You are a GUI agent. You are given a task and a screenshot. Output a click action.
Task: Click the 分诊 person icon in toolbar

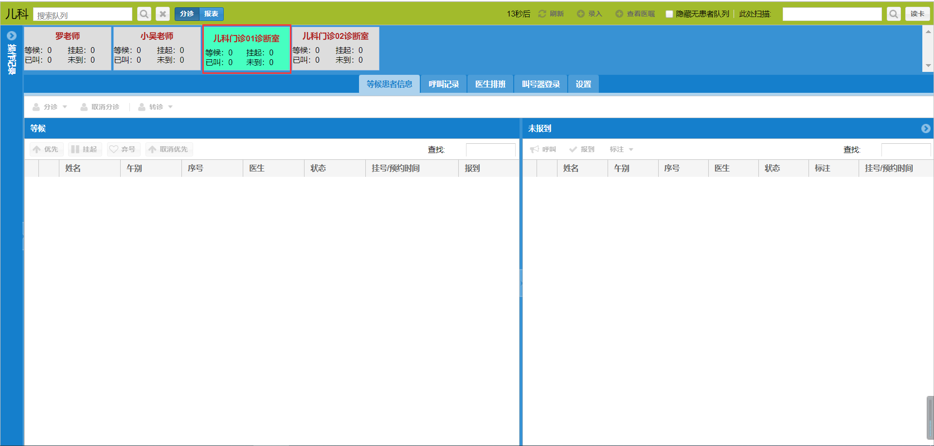pos(36,107)
